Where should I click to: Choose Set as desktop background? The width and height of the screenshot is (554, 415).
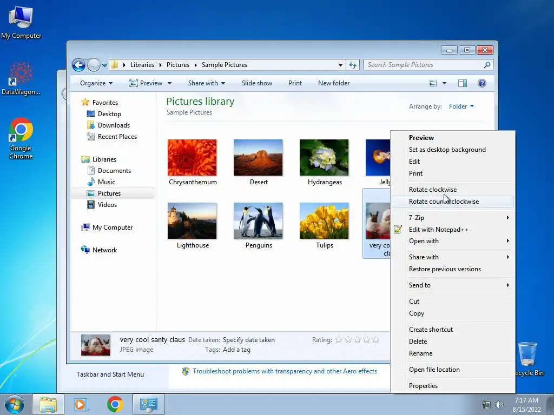tap(453, 150)
